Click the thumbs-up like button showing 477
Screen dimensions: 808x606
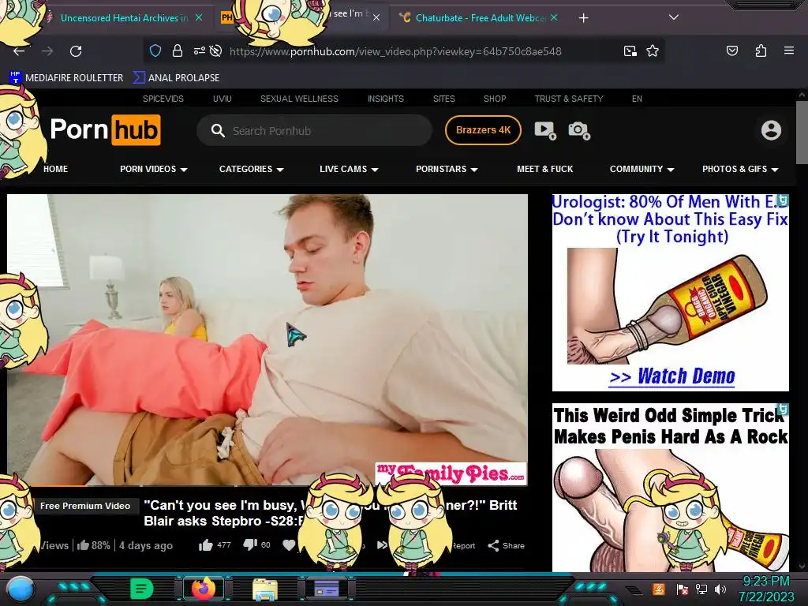[x=215, y=545]
